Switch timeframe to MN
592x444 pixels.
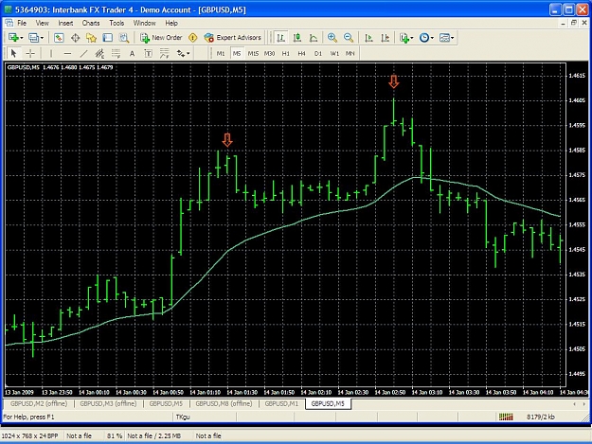(x=350, y=54)
